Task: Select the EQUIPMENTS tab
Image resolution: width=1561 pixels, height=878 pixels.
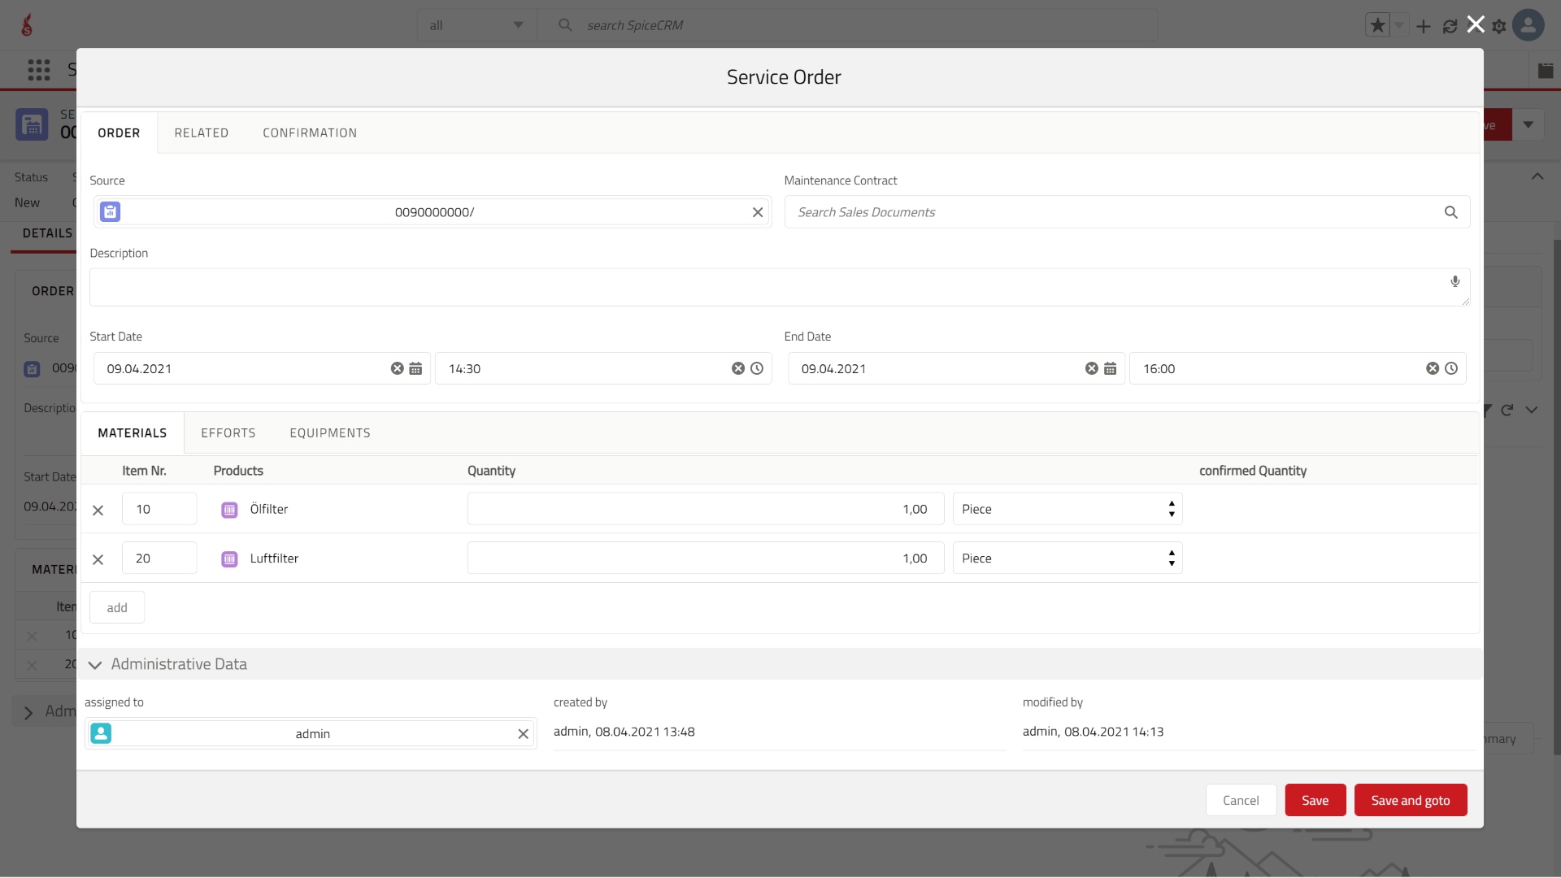Action: pyautogui.click(x=330, y=433)
